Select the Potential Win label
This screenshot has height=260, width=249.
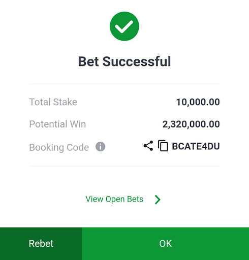click(x=57, y=124)
